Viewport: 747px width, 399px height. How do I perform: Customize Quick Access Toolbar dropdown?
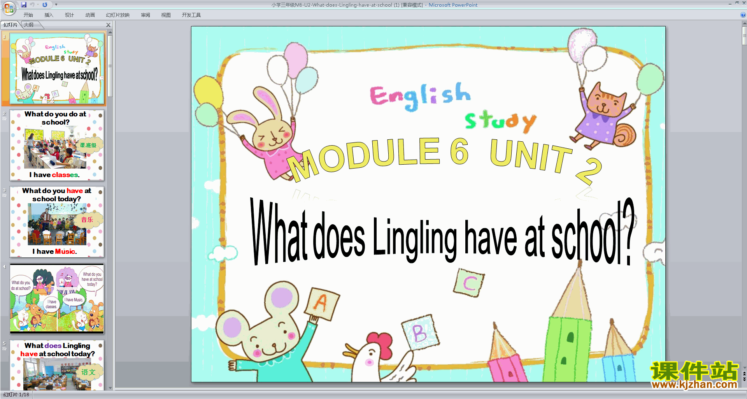tap(56, 5)
